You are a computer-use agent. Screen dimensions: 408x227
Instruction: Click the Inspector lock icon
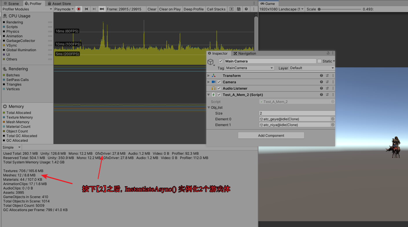tap(328, 53)
